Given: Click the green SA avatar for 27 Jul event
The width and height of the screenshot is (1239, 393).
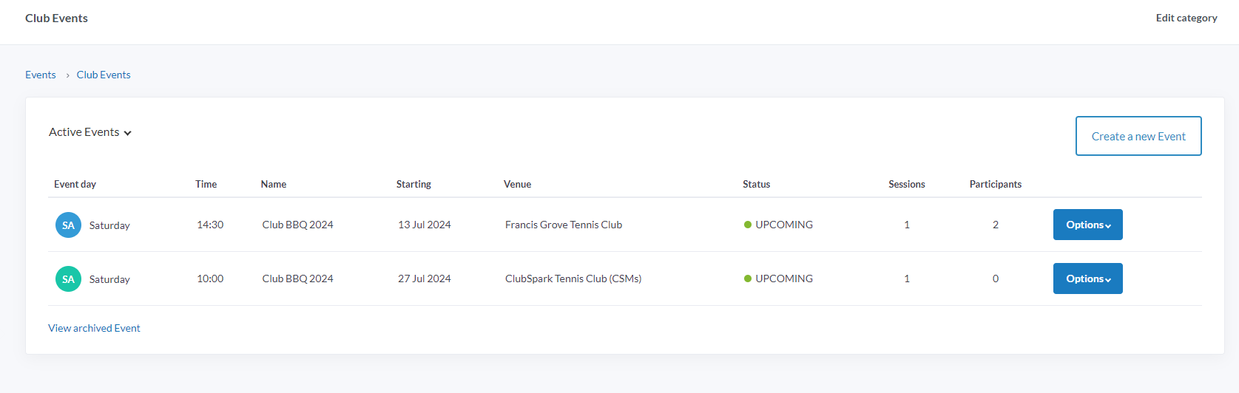Looking at the screenshot, I should point(68,279).
